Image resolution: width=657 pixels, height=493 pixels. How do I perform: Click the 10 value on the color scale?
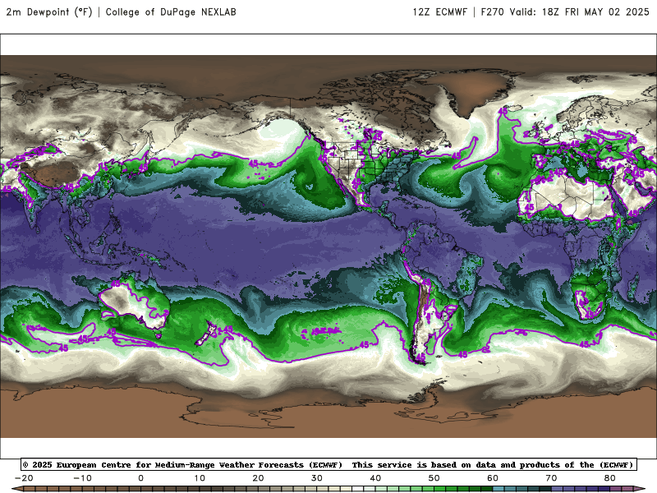[200, 478]
